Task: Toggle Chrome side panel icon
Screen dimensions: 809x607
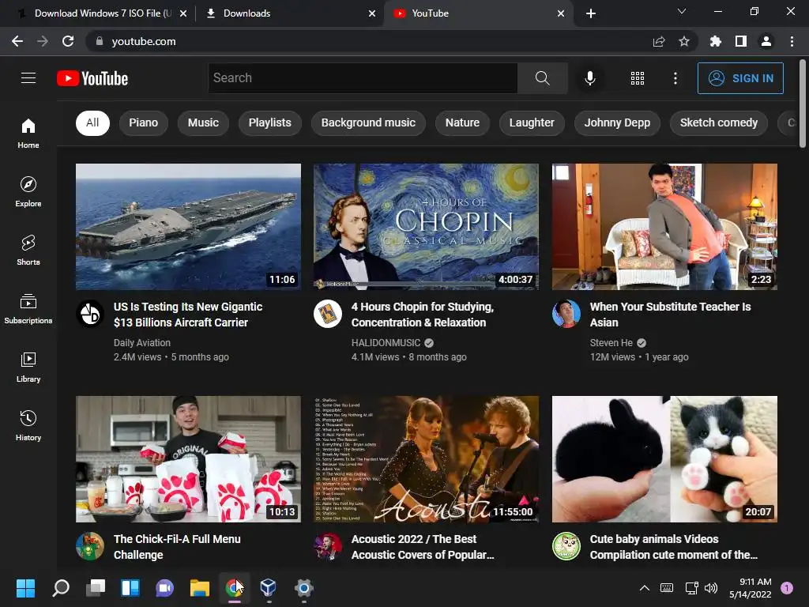Action: point(741,41)
